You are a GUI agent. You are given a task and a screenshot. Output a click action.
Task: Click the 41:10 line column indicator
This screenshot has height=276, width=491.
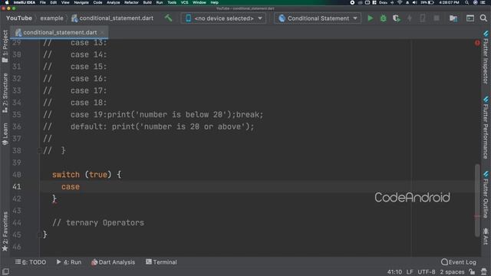[394, 272]
